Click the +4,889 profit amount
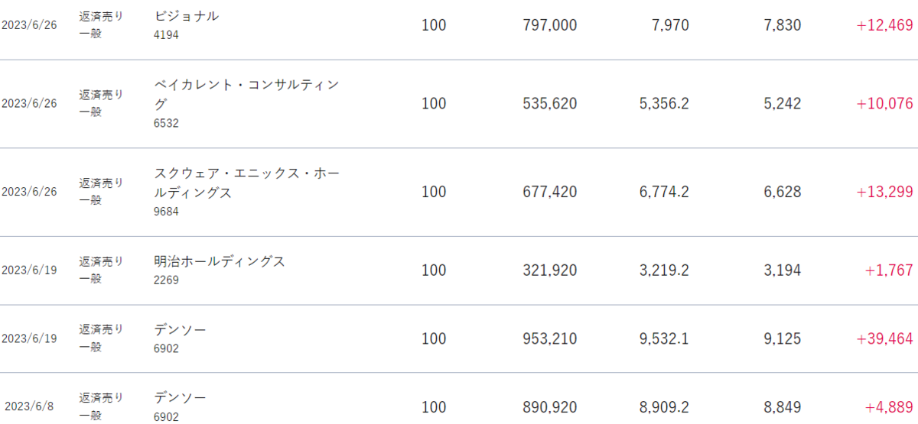 coord(889,407)
